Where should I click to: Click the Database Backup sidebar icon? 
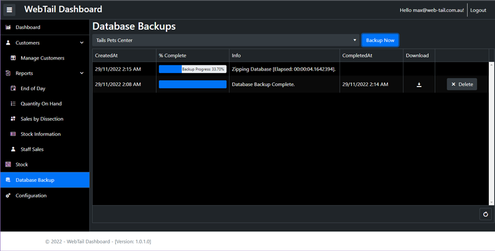click(8, 180)
